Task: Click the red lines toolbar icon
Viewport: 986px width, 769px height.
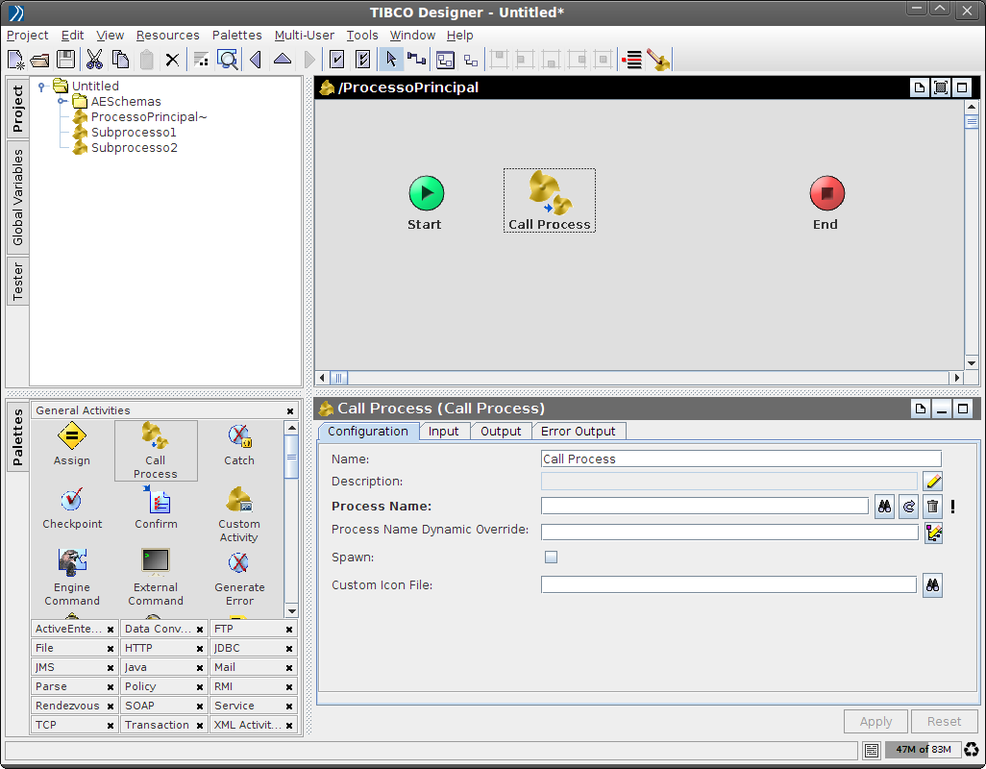Action: pos(631,60)
